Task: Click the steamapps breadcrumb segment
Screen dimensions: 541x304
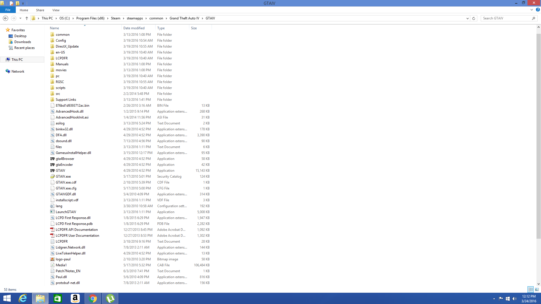Action: tap(135, 18)
